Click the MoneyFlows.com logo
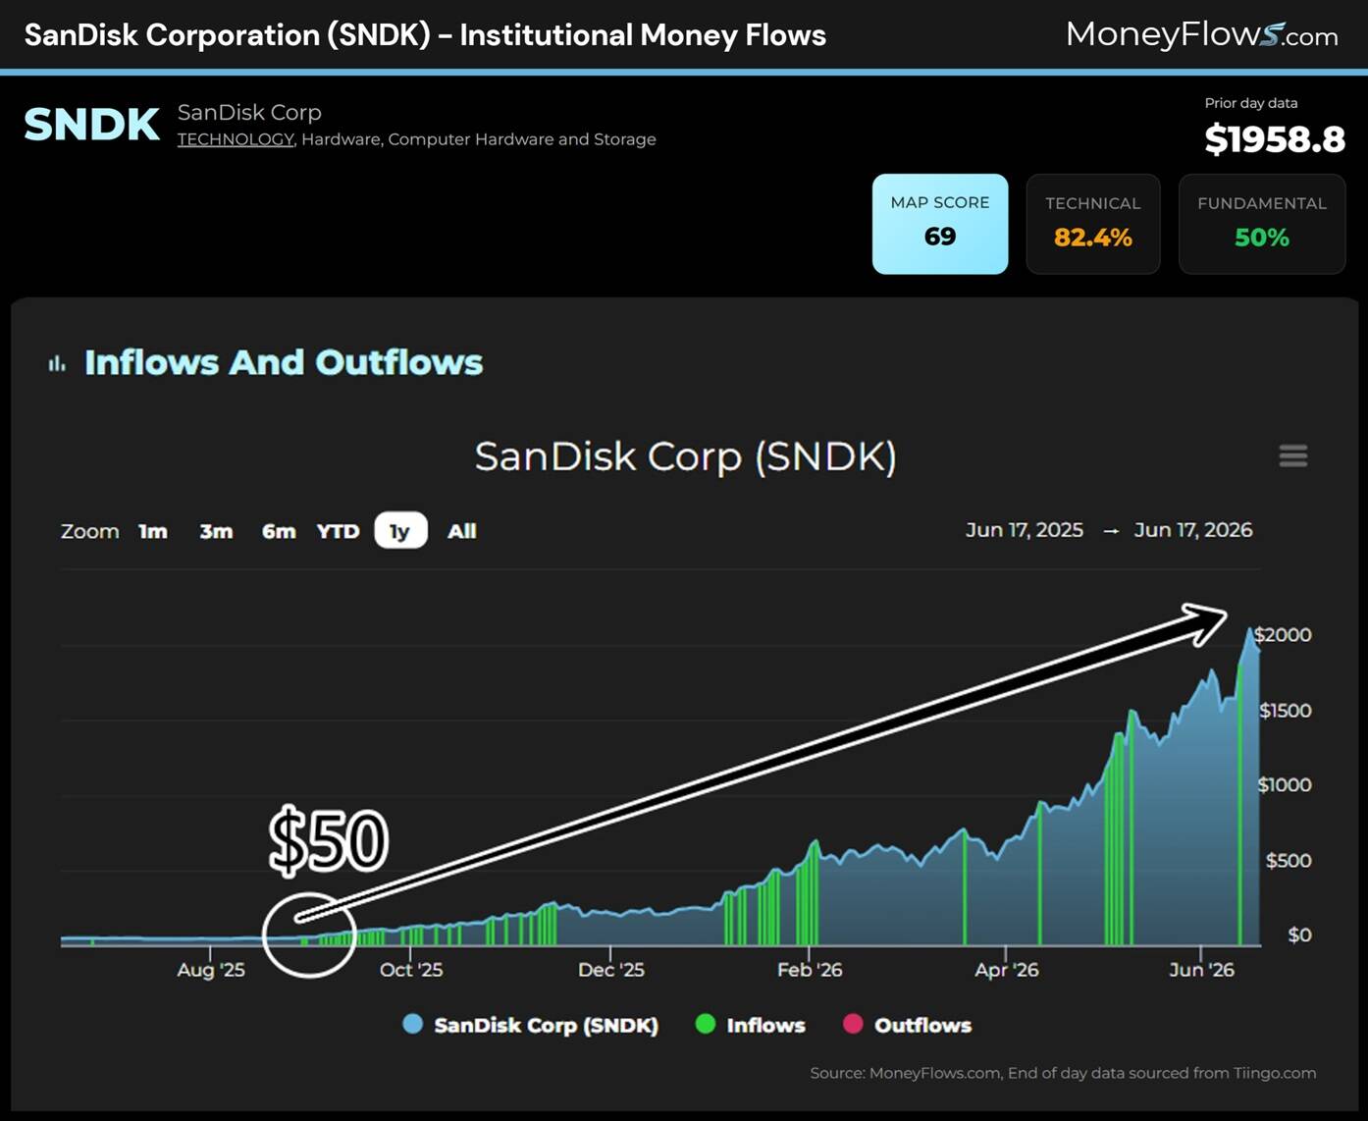 1201,35
